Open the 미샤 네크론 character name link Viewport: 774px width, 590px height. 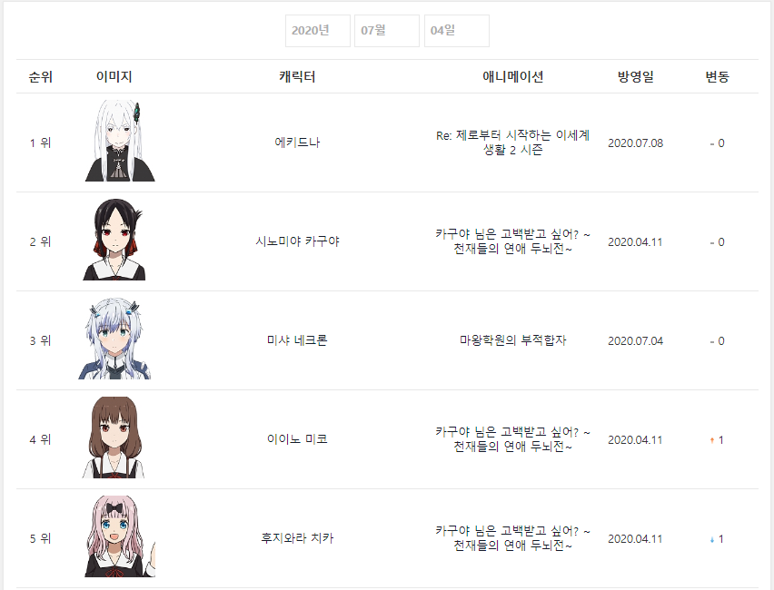click(297, 340)
